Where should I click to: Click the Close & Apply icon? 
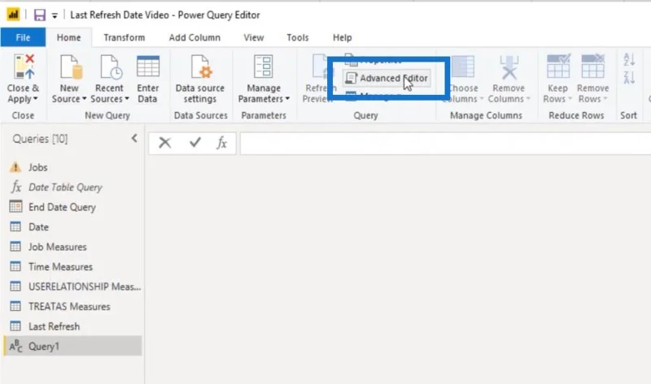pos(24,67)
